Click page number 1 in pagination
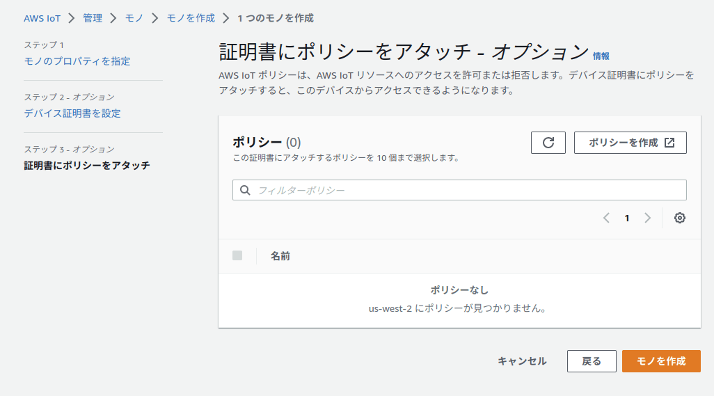Viewport: 714px width, 396px height. coord(627,219)
